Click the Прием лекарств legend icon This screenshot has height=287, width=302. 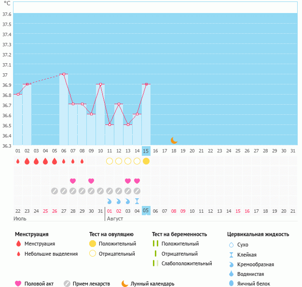pos(67,284)
